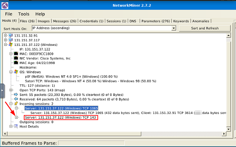Click the right-arrow icon beside Sent packets
The height and width of the screenshot is (147, 236).
pos(16,95)
